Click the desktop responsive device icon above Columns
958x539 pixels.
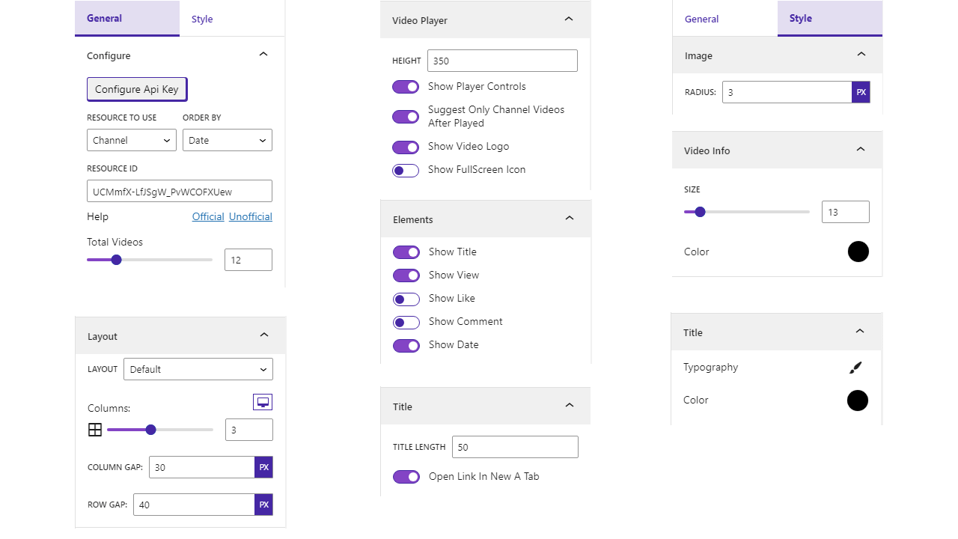(263, 402)
